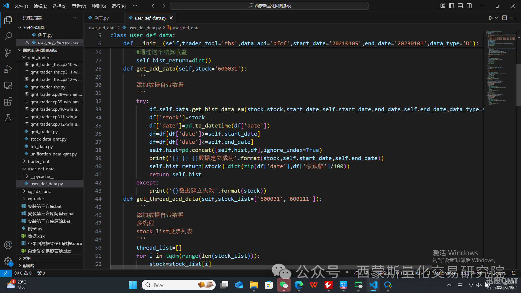Viewport: 521px width, 293px height.
Task: Open Extensions view
Action: (8, 101)
